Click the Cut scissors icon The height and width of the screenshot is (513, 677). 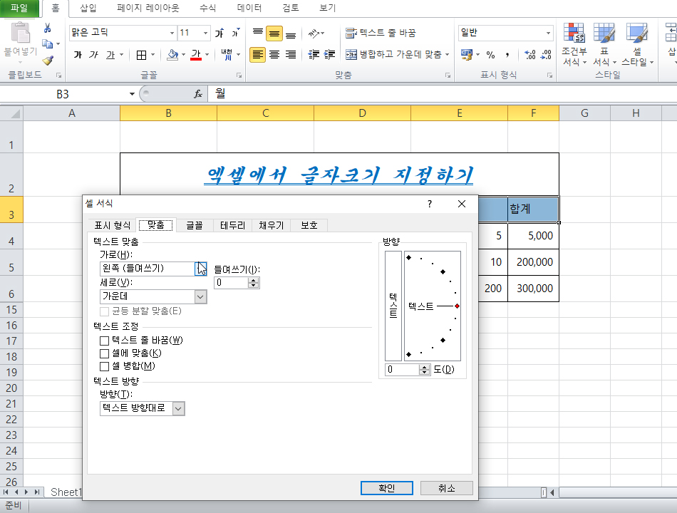48,28
